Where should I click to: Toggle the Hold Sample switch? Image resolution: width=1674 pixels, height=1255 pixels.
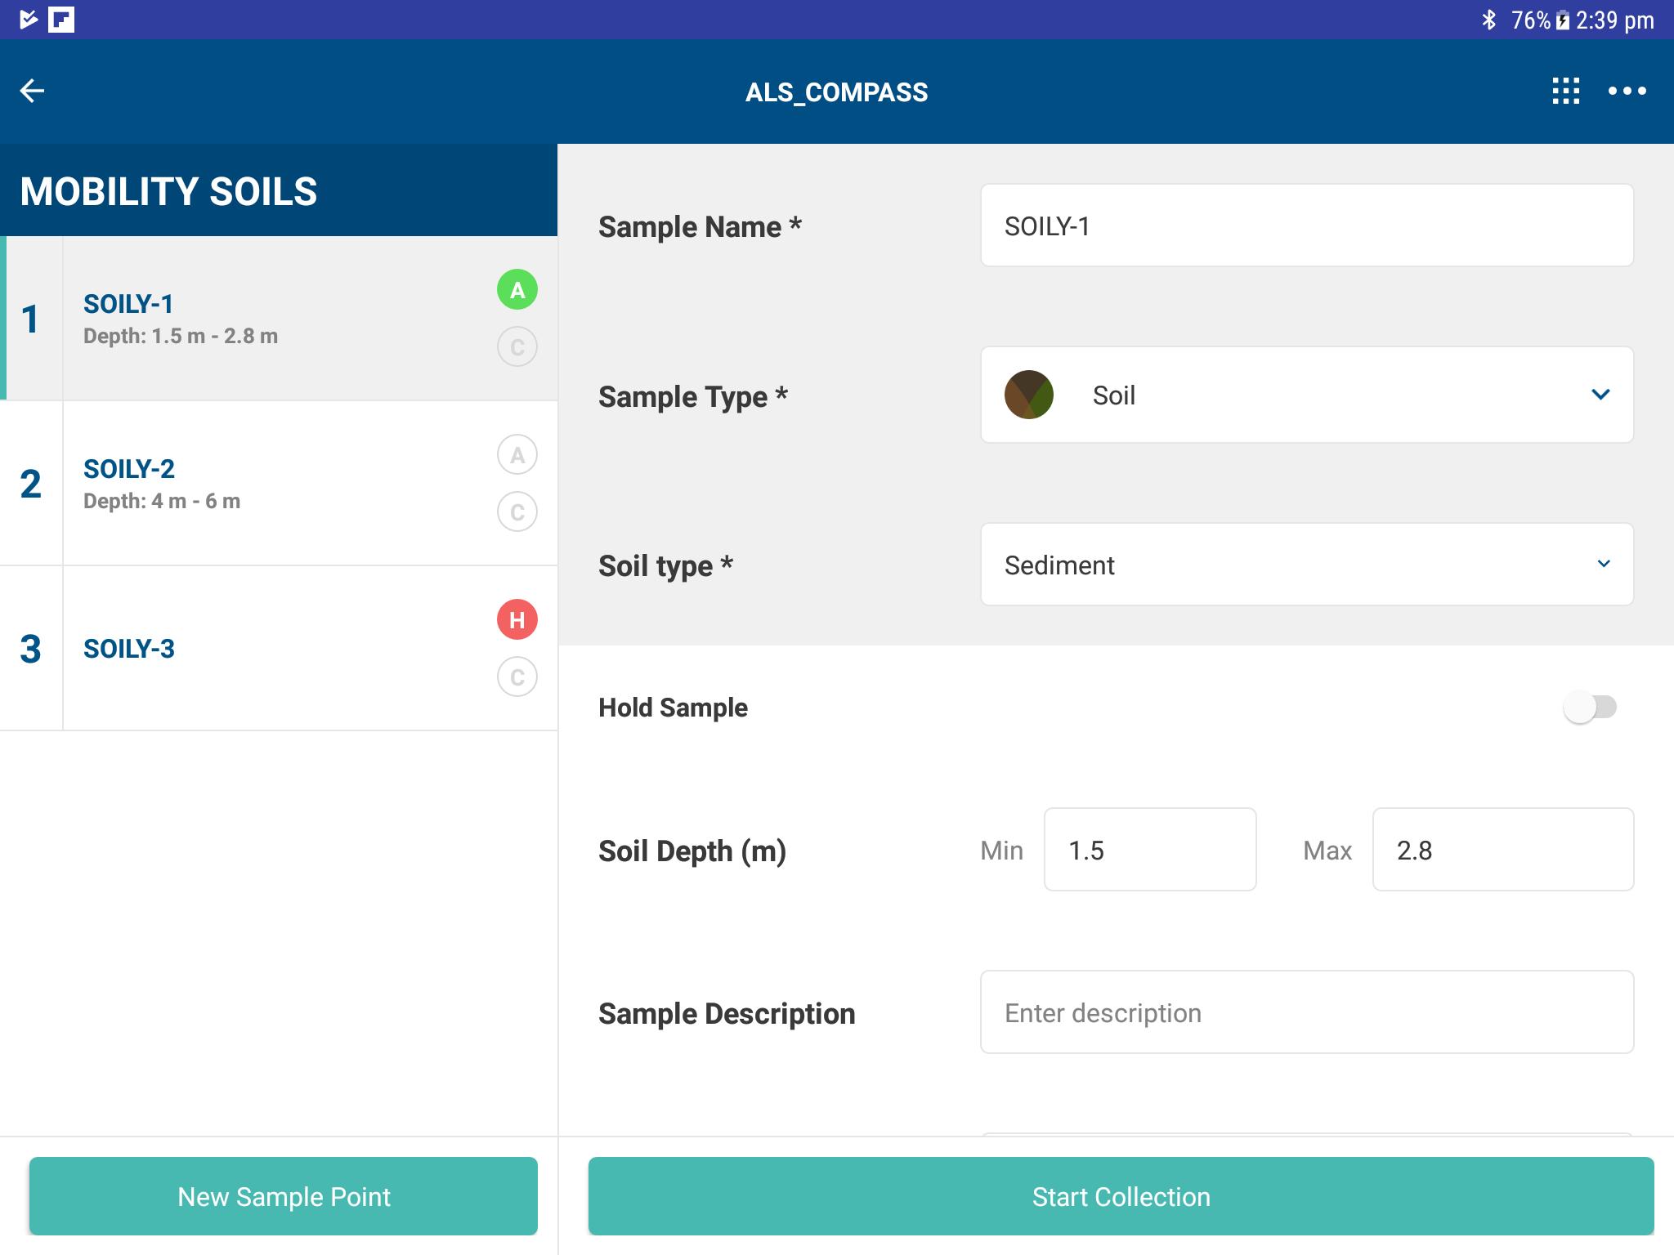(1590, 708)
